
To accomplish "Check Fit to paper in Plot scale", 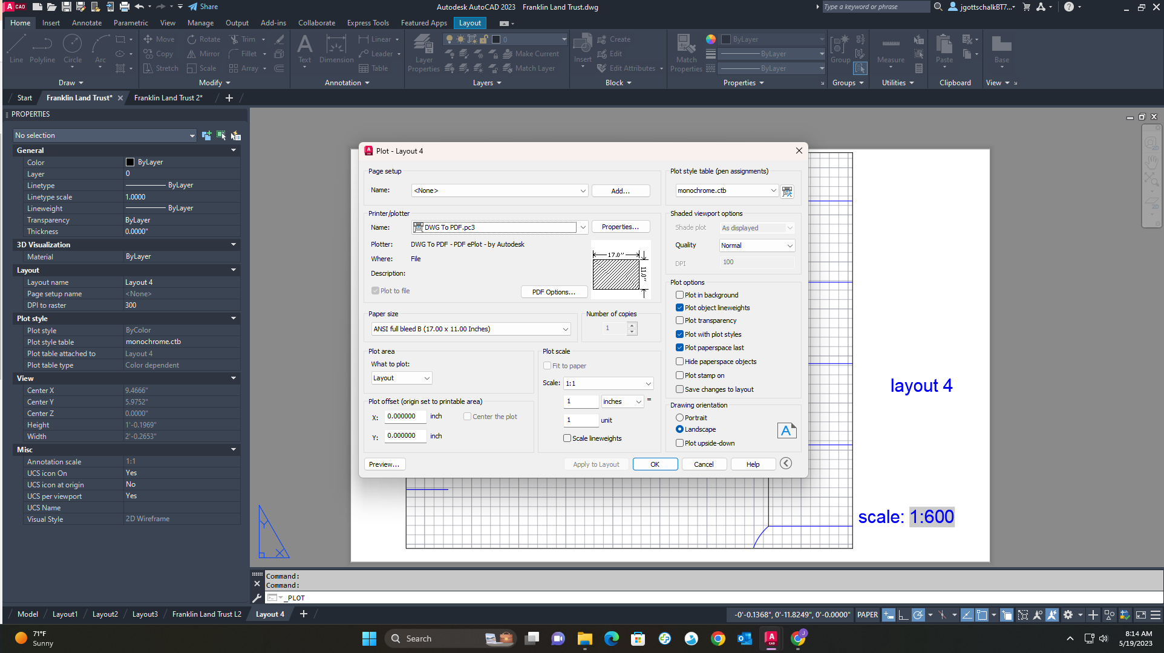I will tap(548, 366).
